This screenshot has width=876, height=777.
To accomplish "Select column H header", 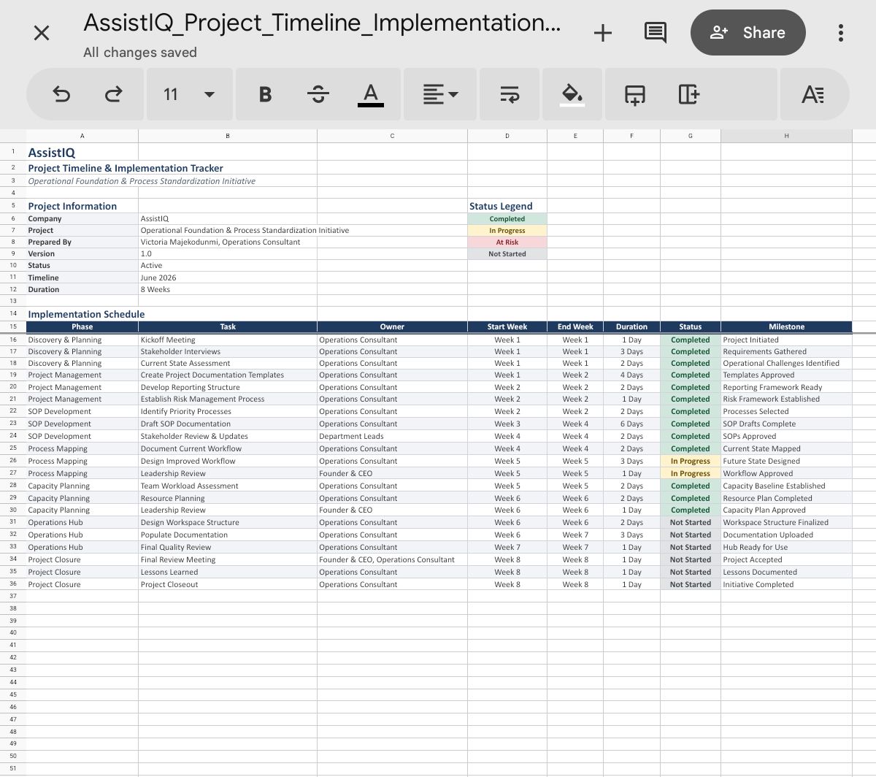I will tap(786, 136).
